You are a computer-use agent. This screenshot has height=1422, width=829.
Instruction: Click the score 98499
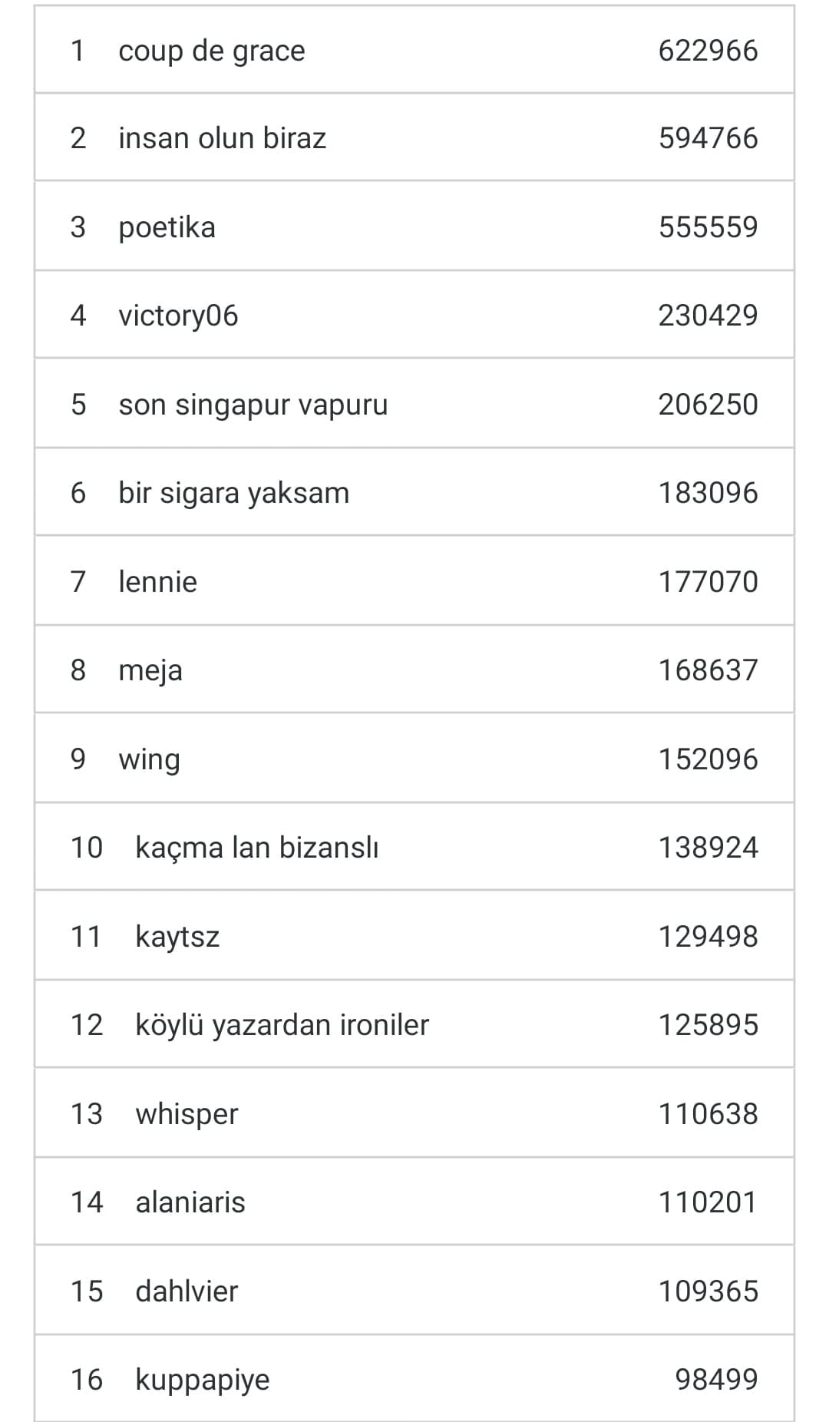(716, 1380)
